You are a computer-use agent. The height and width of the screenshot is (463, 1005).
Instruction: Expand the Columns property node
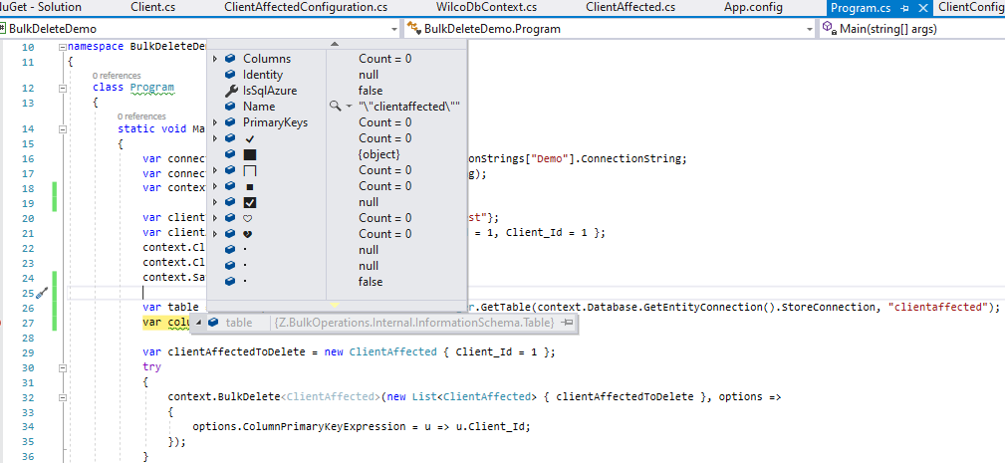coord(215,59)
